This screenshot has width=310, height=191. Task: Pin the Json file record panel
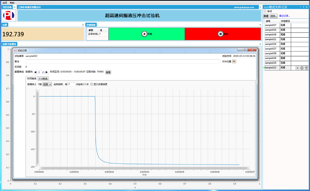coord(303,7)
